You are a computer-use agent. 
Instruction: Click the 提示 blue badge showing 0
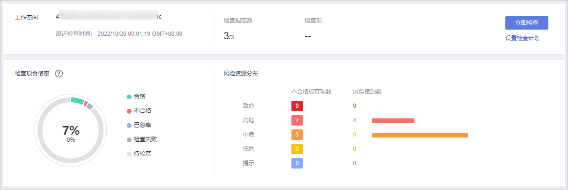pyautogui.click(x=297, y=163)
